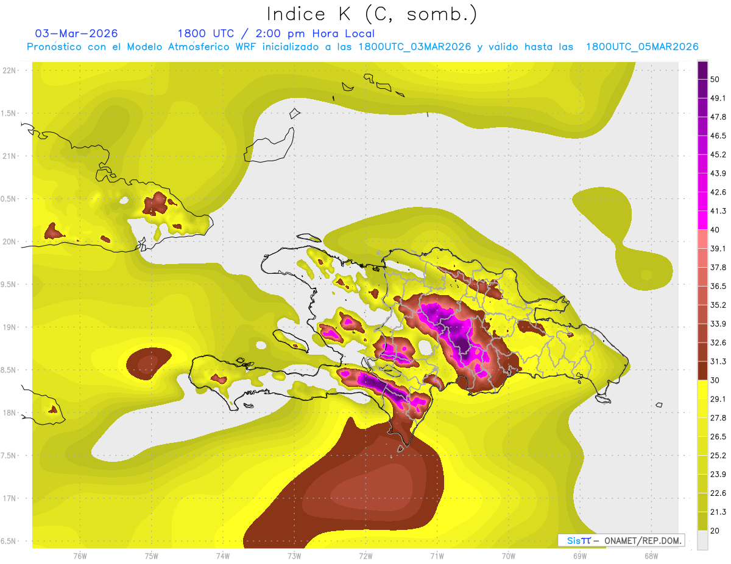Click the colorbar label "21.3"
Viewport: 731px width, 564px height.
pos(718,512)
